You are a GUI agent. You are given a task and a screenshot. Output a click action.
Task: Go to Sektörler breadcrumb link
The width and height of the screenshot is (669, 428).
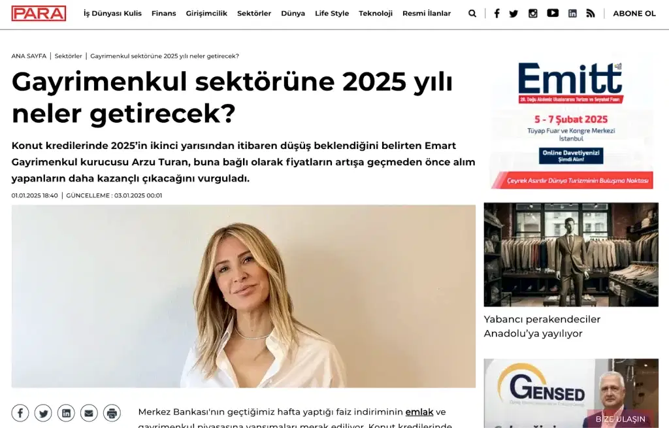coord(68,56)
